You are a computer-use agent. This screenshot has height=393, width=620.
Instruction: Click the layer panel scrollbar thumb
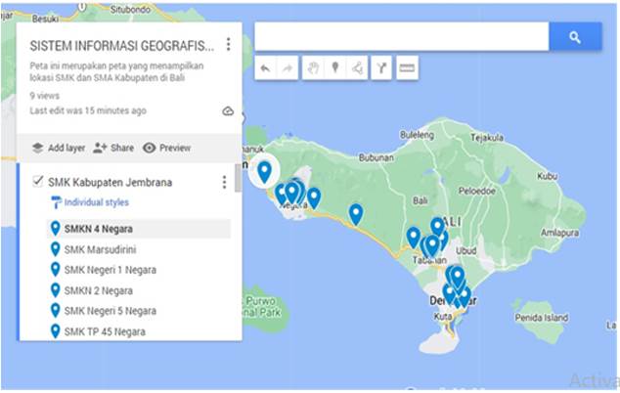click(238, 178)
